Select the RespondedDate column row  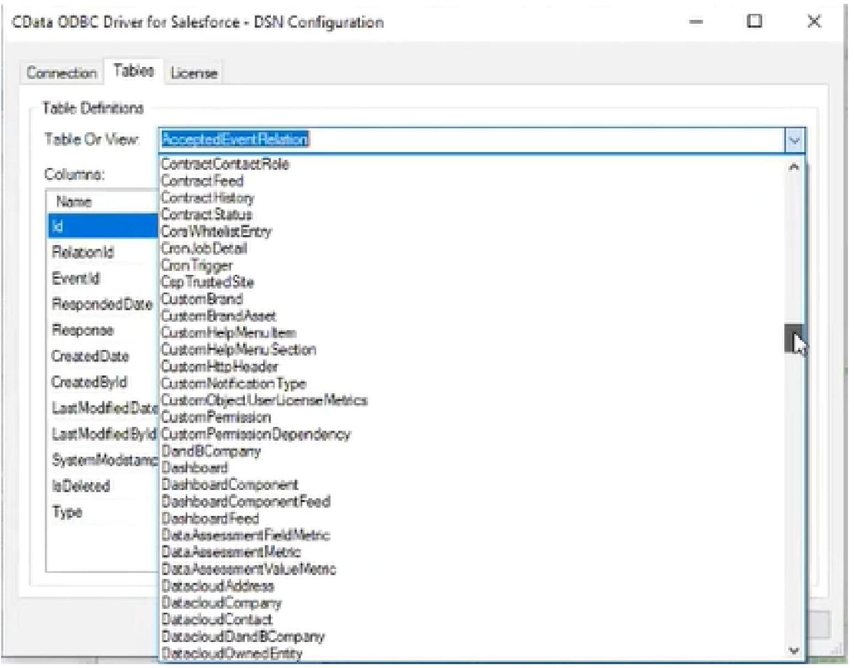pyautogui.click(x=103, y=304)
